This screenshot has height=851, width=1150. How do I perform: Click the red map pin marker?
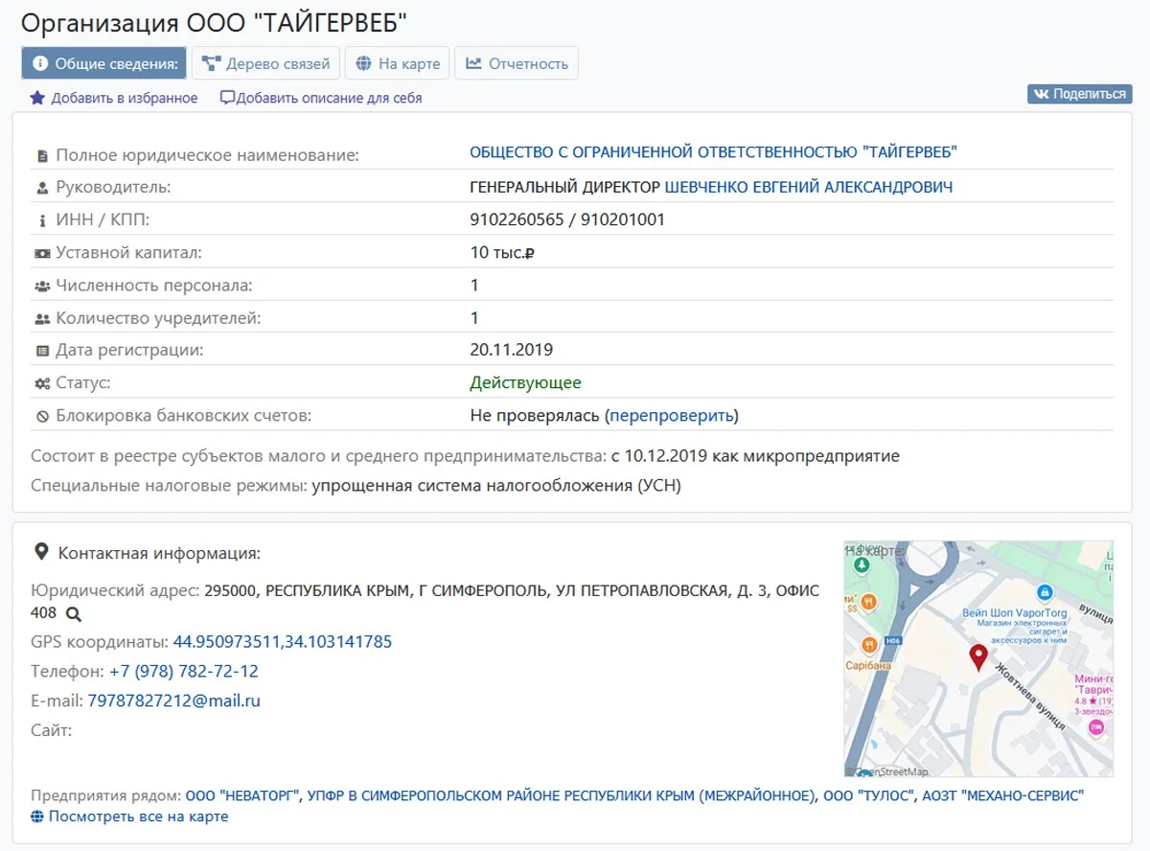978,658
